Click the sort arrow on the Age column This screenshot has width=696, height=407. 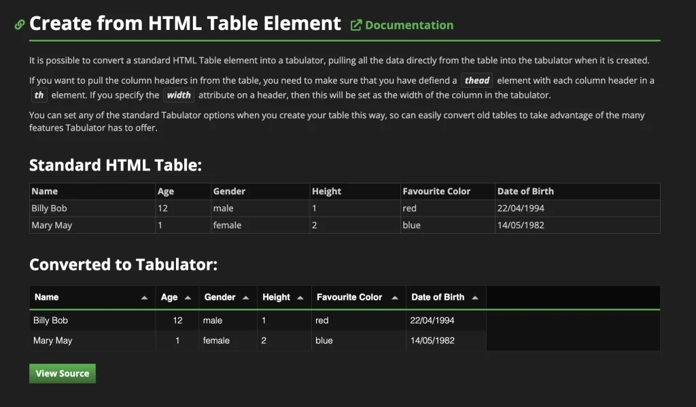coord(189,296)
